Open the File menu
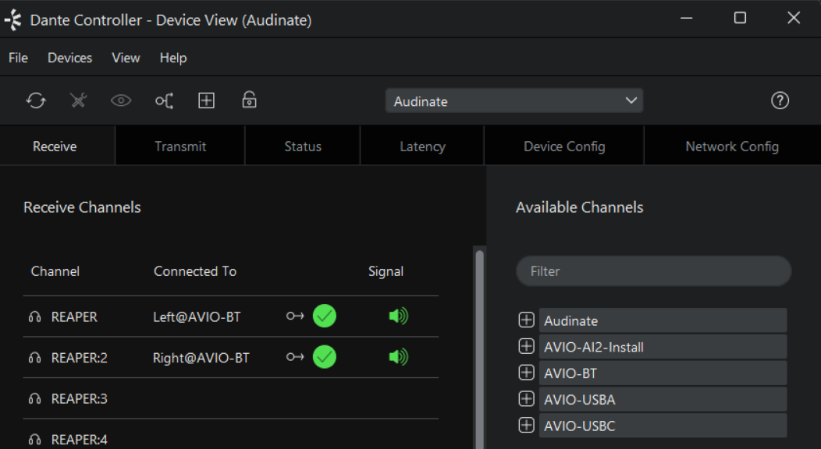821x449 pixels. pos(18,58)
